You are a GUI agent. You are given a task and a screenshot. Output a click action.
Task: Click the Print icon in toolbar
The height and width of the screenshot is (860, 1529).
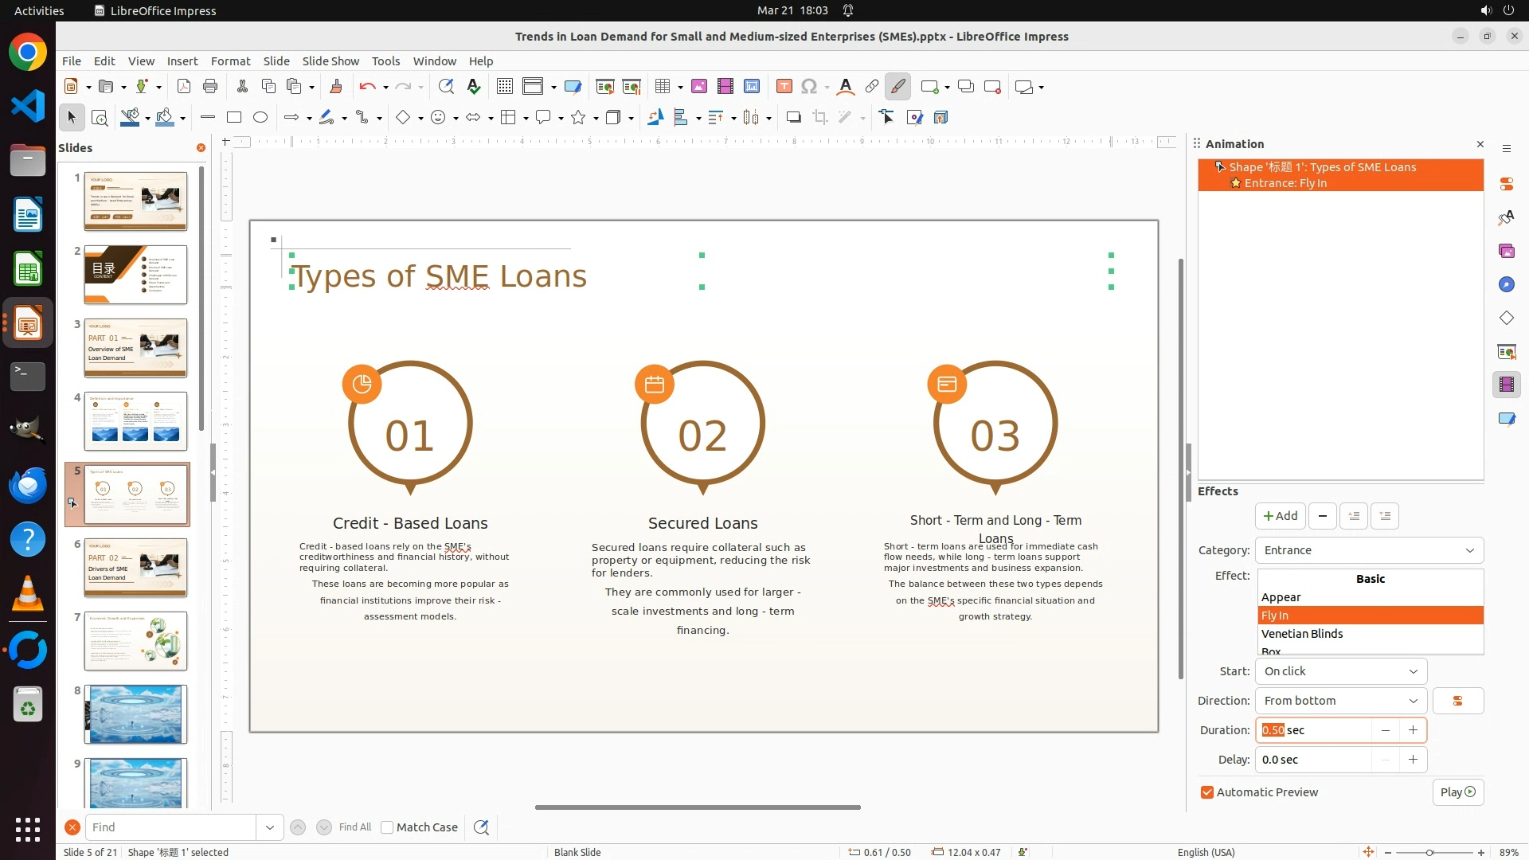(210, 87)
